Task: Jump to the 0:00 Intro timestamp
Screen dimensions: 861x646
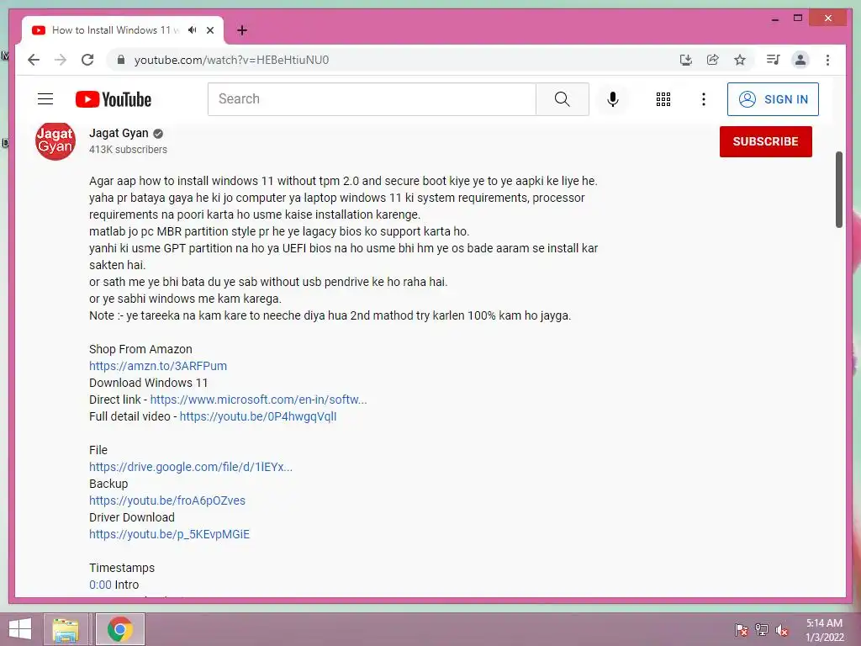Action: pyautogui.click(x=100, y=585)
